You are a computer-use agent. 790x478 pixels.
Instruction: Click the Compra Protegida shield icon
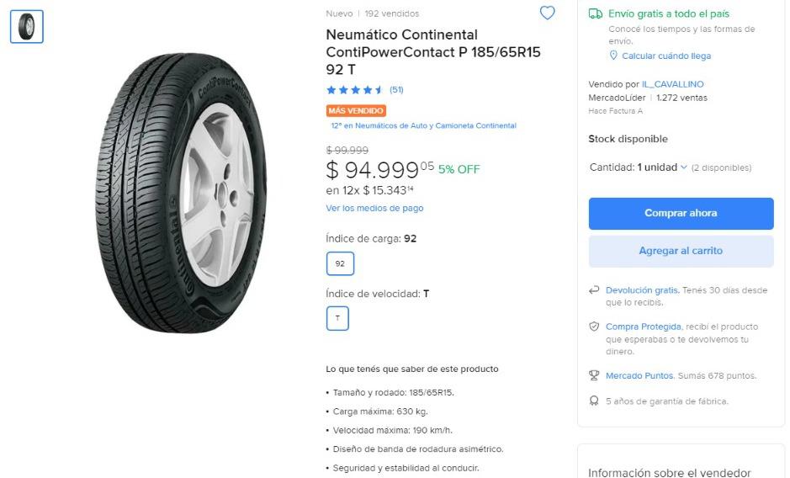tap(595, 327)
